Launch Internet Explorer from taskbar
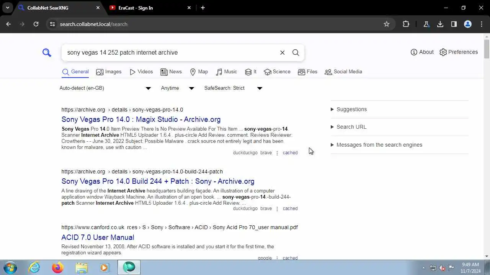This screenshot has height=275, width=490. (34, 267)
